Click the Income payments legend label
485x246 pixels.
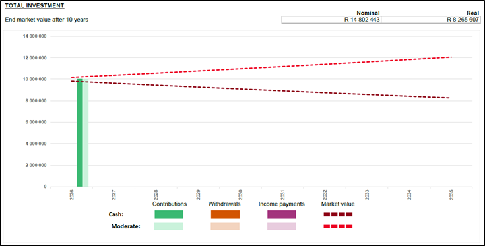coord(282,204)
